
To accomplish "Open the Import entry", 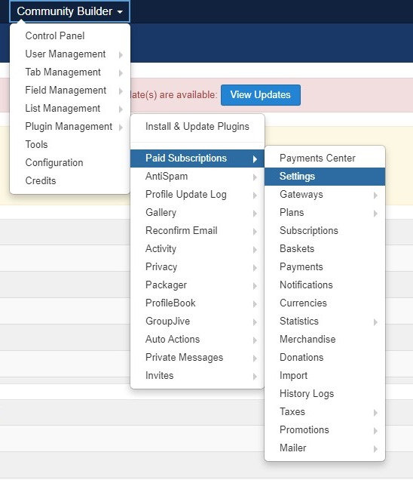I will (325, 375).
